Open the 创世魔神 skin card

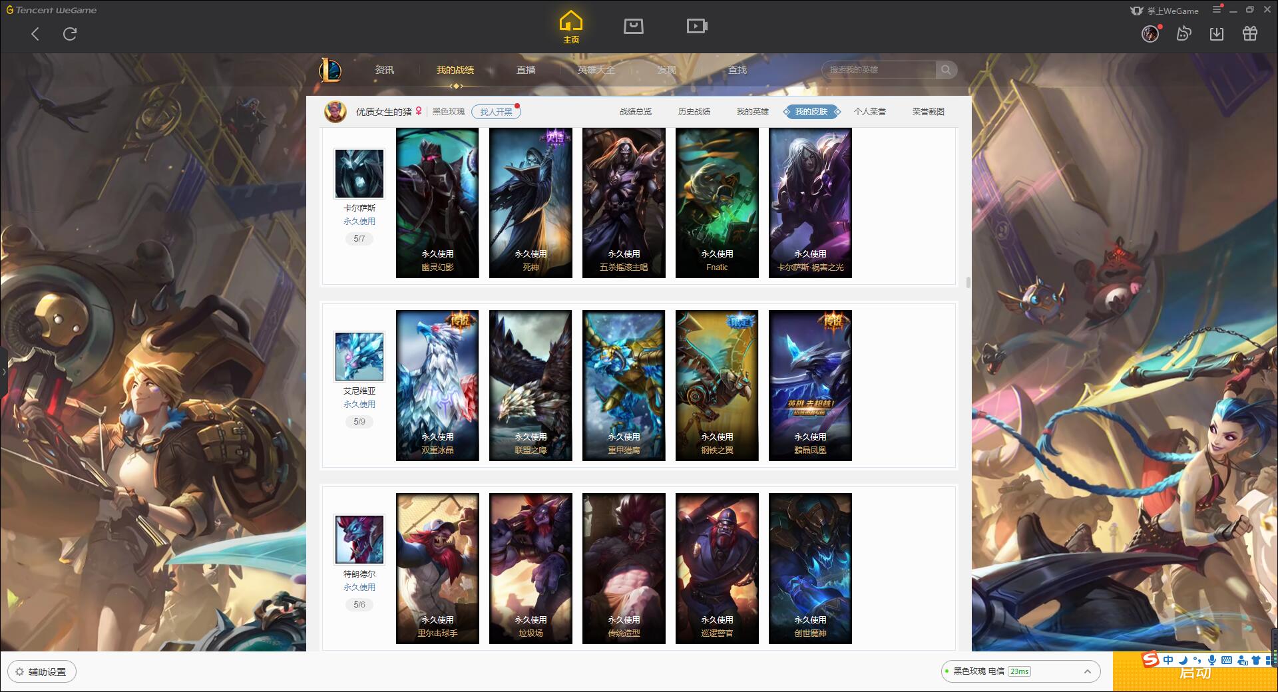pos(810,568)
